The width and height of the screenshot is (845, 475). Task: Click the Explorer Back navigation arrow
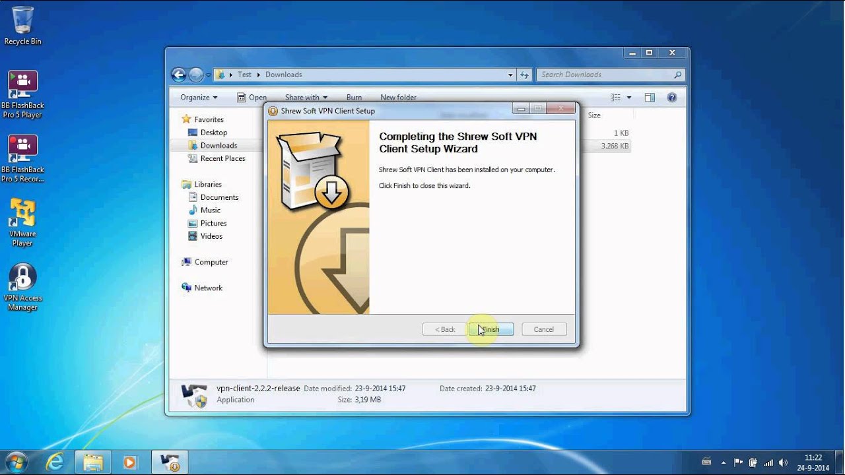(178, 75)
